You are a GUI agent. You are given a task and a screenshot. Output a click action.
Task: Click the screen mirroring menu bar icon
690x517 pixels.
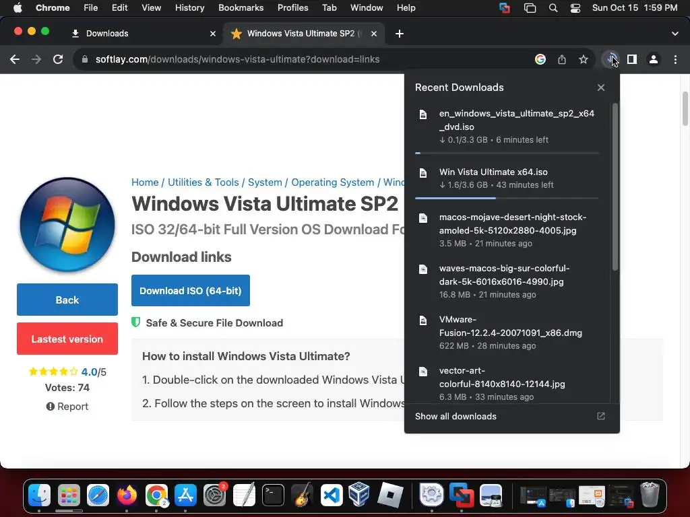(530, 8)
